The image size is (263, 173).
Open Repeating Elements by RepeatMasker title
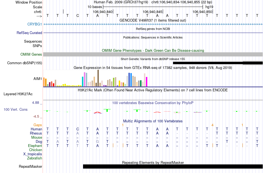(x=153, y=162)
